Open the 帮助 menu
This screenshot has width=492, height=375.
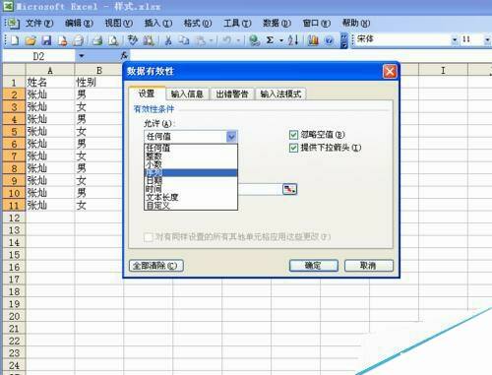click(x=356, y=24)
